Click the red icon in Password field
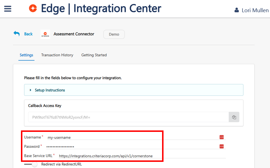270x168 pixels. [222, 146]
